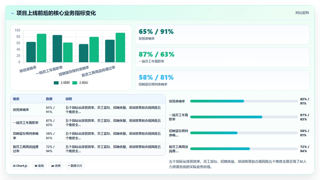Click 上线前 bar for 排班准确率 in chart

tap(31, 52)
